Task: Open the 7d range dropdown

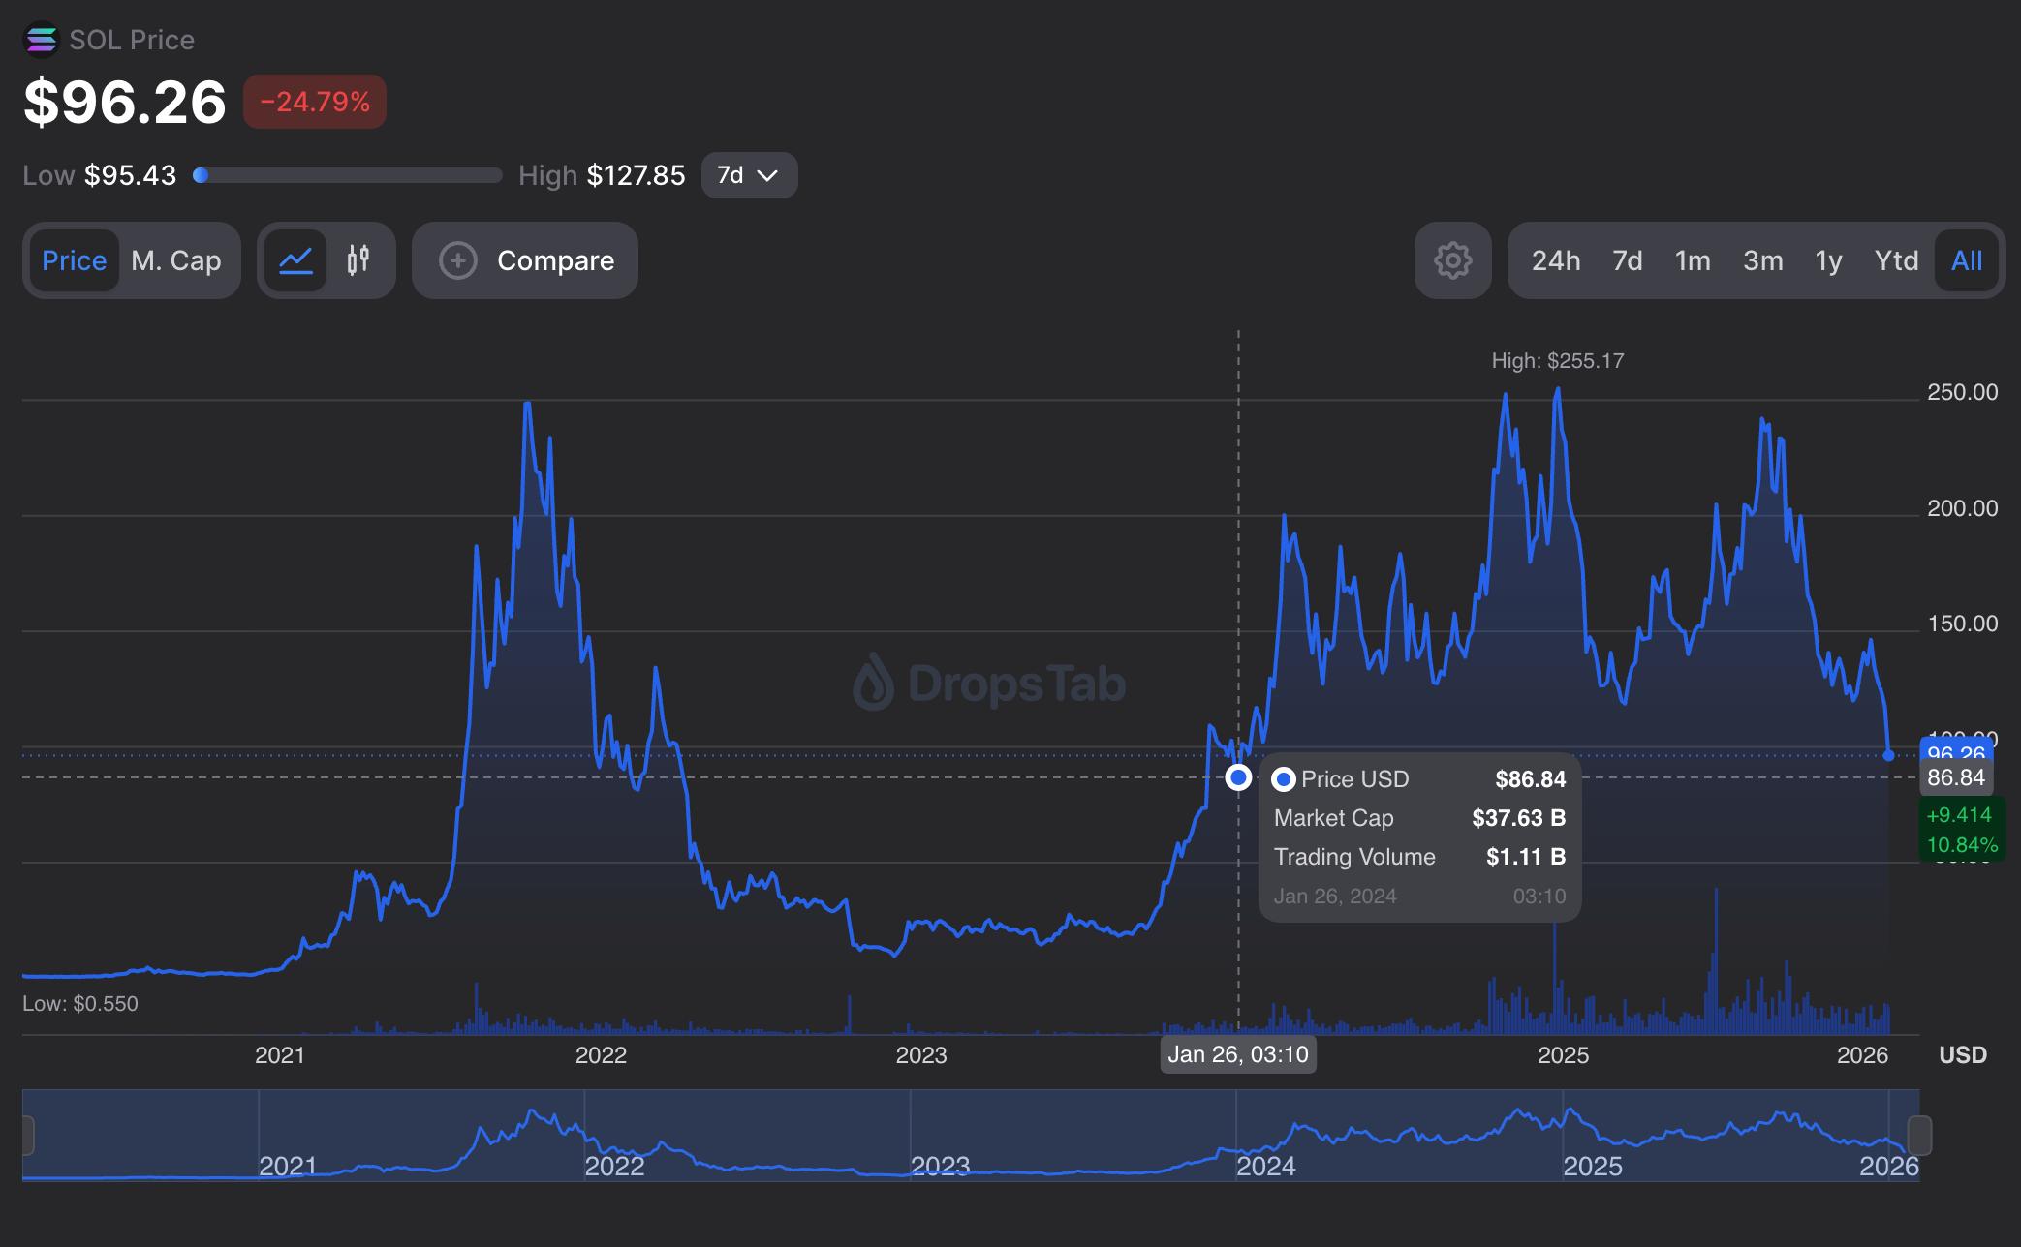Action: (749, 175)
